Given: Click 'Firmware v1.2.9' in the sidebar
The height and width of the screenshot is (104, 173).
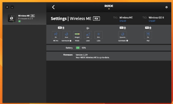Looking at the screenshot, I should tap(25, 19).
